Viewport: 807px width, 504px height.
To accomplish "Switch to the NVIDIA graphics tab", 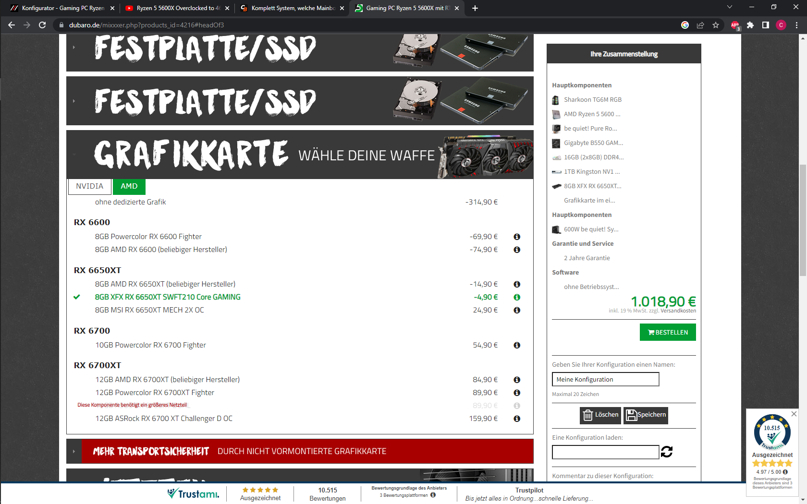I will point(90,186).
